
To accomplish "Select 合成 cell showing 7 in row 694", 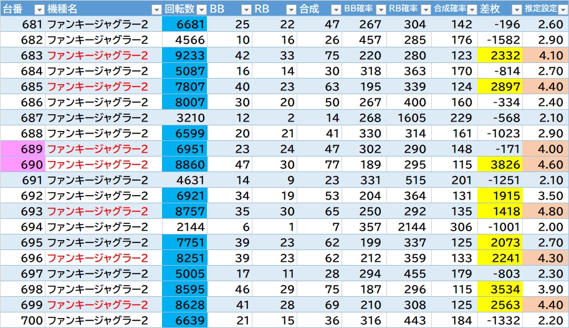I will pos(319,226).
